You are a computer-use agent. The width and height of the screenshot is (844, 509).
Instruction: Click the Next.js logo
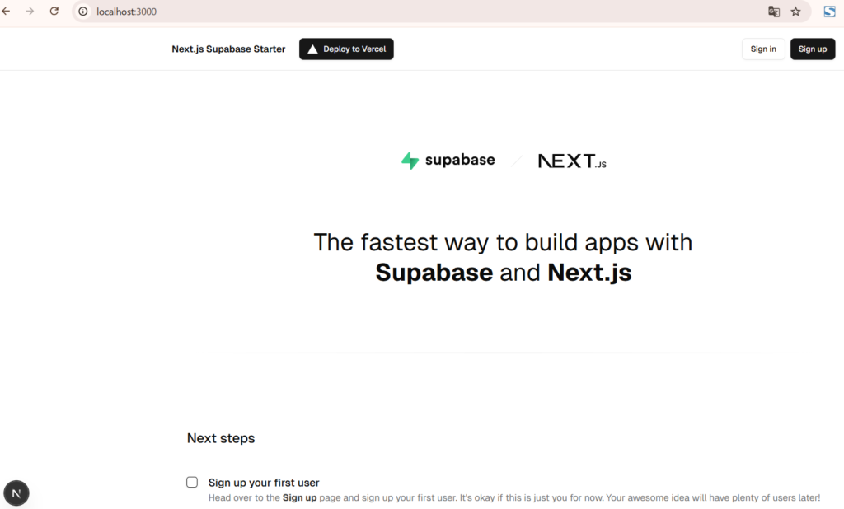tap(572, 161)
